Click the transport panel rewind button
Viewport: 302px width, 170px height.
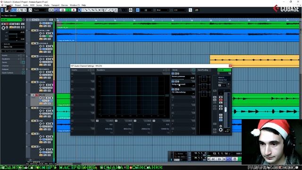[213, 159]
